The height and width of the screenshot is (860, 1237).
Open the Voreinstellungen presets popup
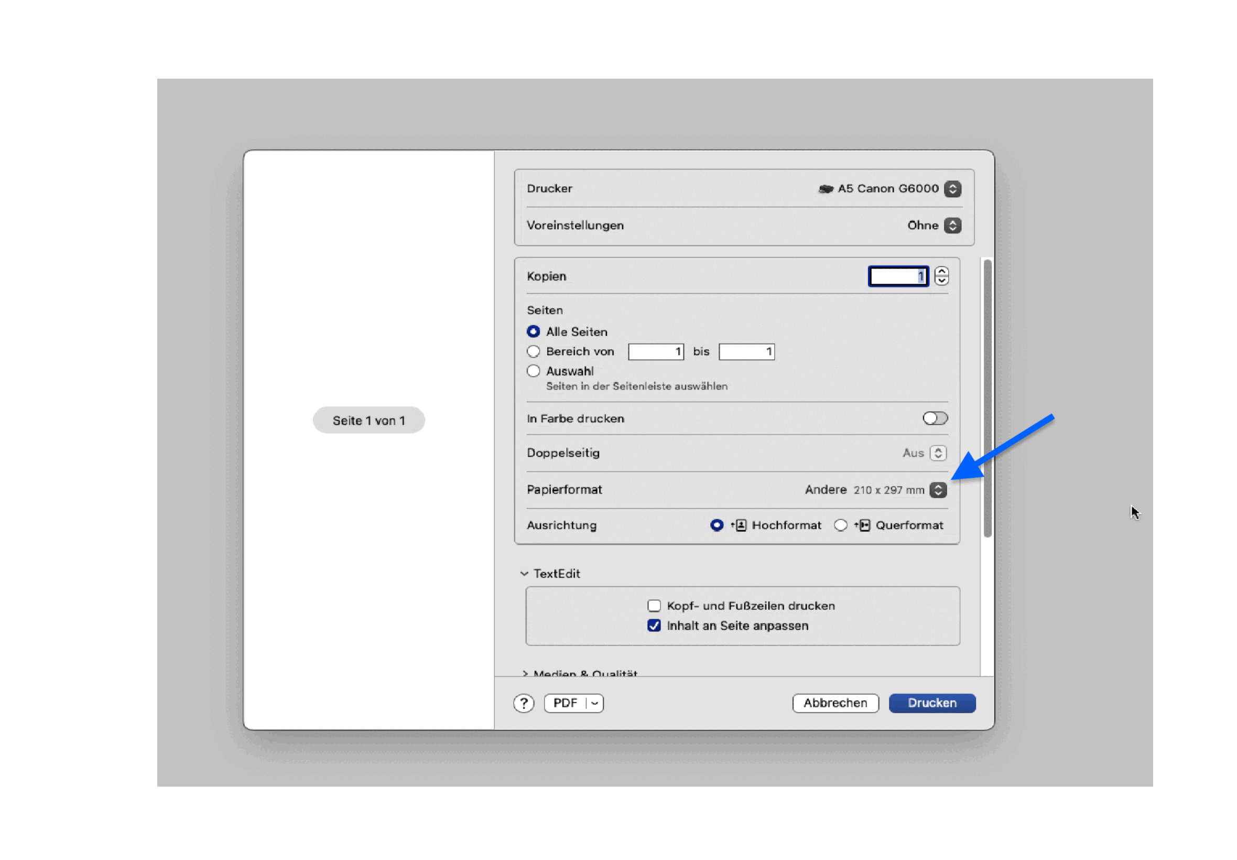[952, 225]
